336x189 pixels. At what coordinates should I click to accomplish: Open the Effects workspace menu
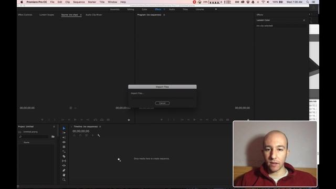point(164,9)
